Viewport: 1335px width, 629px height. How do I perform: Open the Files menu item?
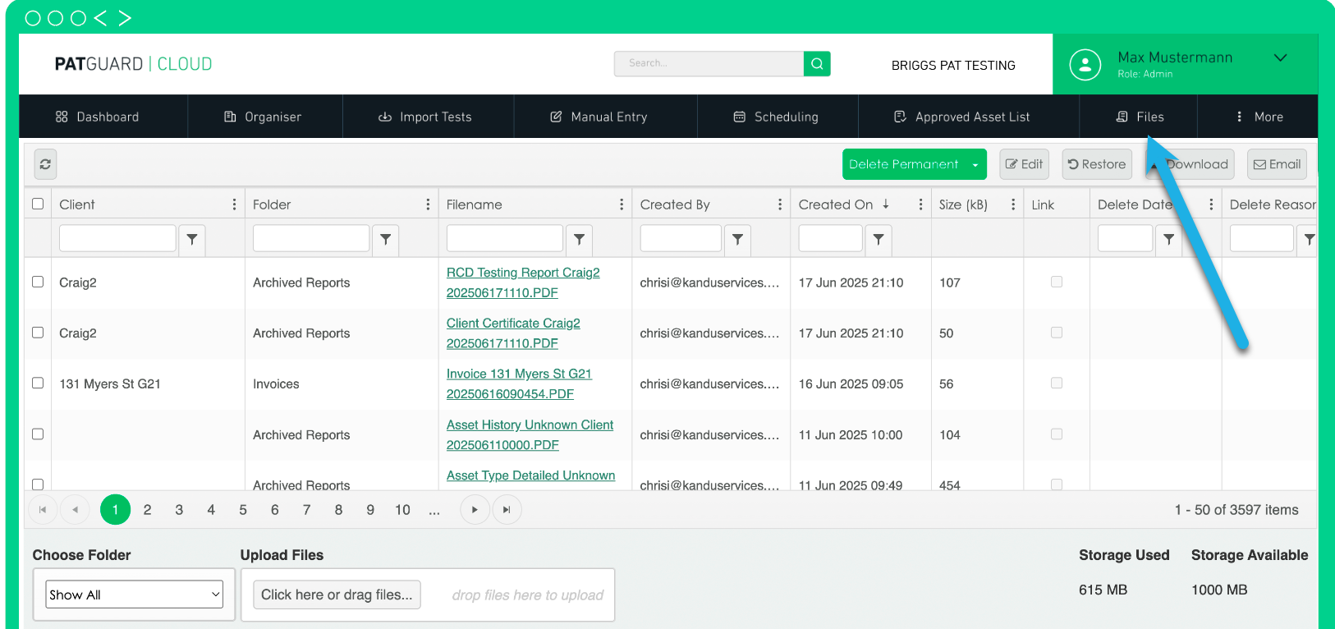(1140, 117)
